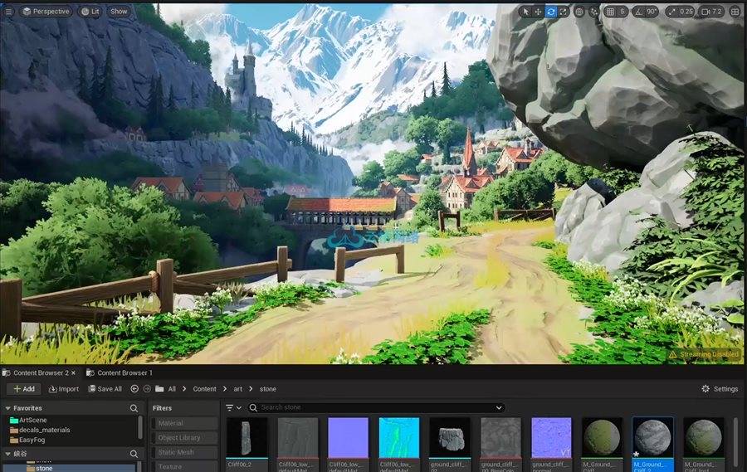Switch to the Scale gizmo tool
The height and width of the screenshot is (472, 747).
click(563, 12)
